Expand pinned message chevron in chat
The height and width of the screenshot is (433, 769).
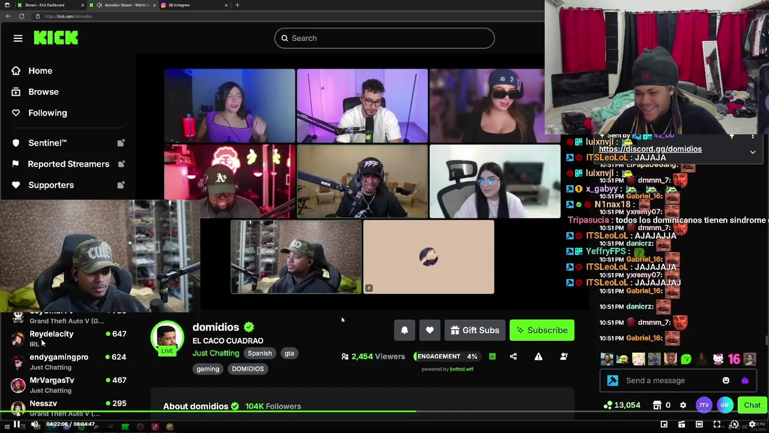(753, 152)
